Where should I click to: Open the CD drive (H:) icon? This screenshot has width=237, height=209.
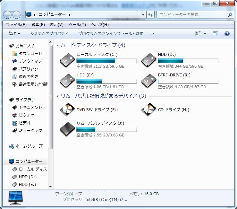[x=149, y=110]
